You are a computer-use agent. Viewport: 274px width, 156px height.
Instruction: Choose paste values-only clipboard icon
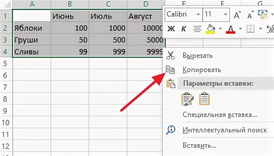click(x=204, y=99)
